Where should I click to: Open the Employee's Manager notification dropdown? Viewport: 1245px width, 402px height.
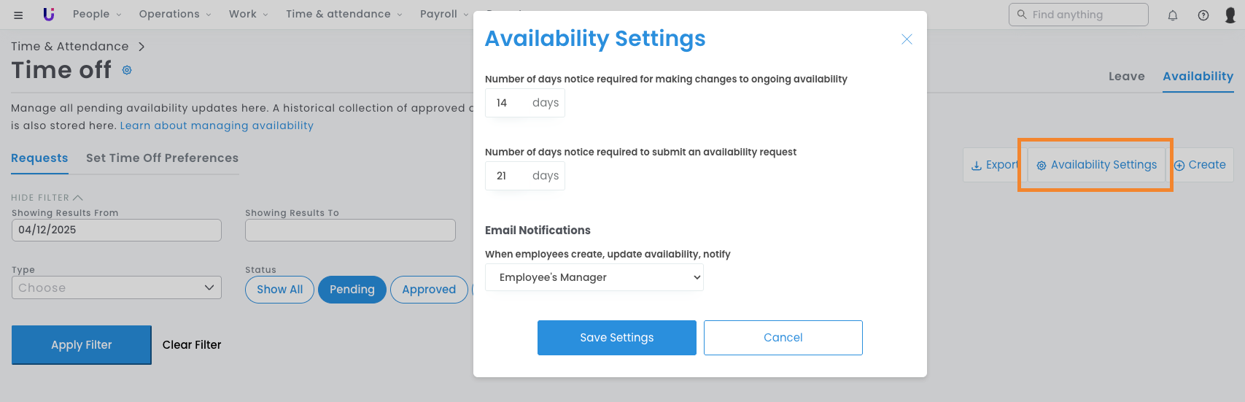[x=594, y=277]
